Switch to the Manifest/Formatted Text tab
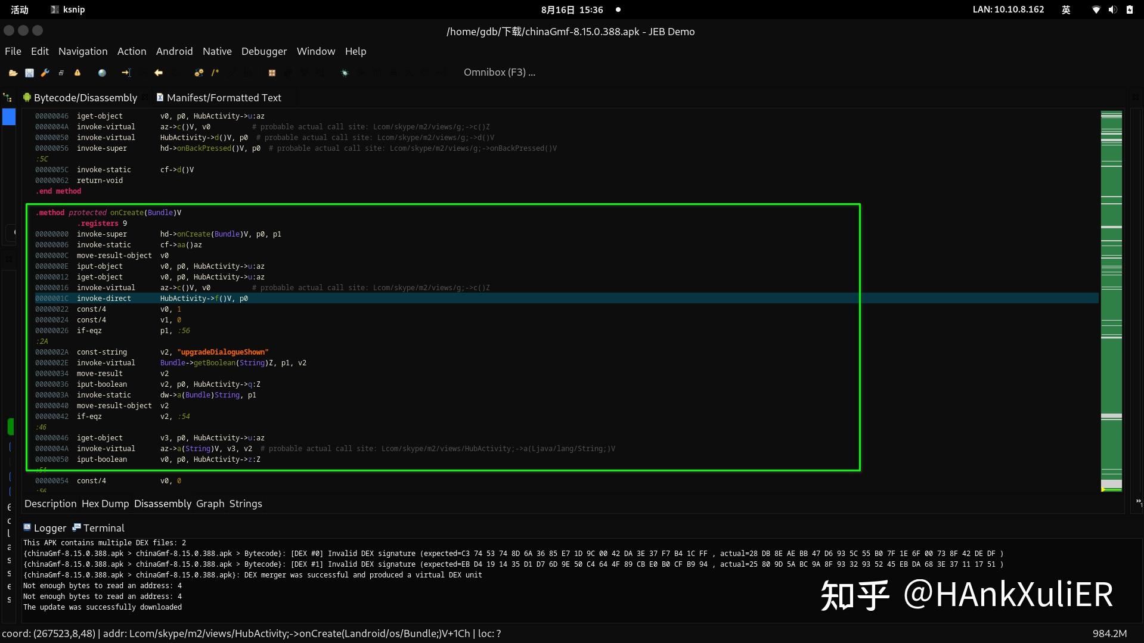 [x=225, y=97]
